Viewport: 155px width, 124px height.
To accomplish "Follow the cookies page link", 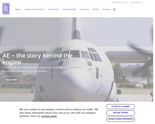I will [x=49, y=116].
